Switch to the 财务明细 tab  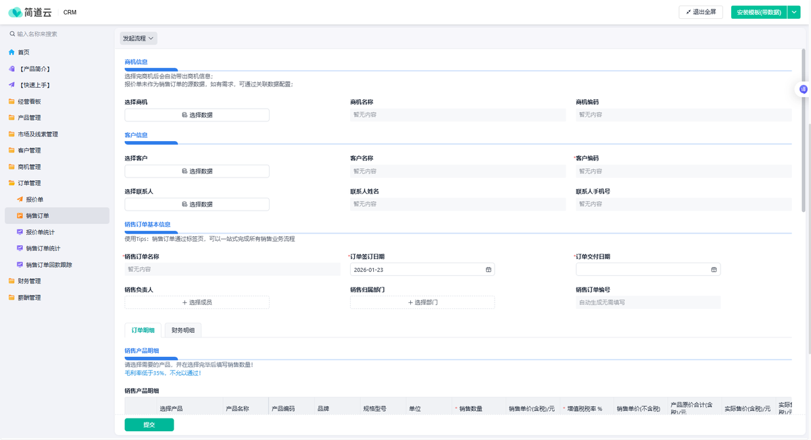click(182, 331)
